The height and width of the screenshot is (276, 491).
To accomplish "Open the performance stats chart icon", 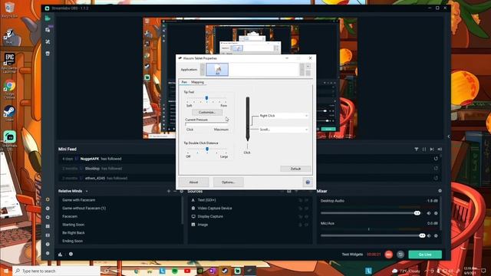I will [x=60, y=255].
